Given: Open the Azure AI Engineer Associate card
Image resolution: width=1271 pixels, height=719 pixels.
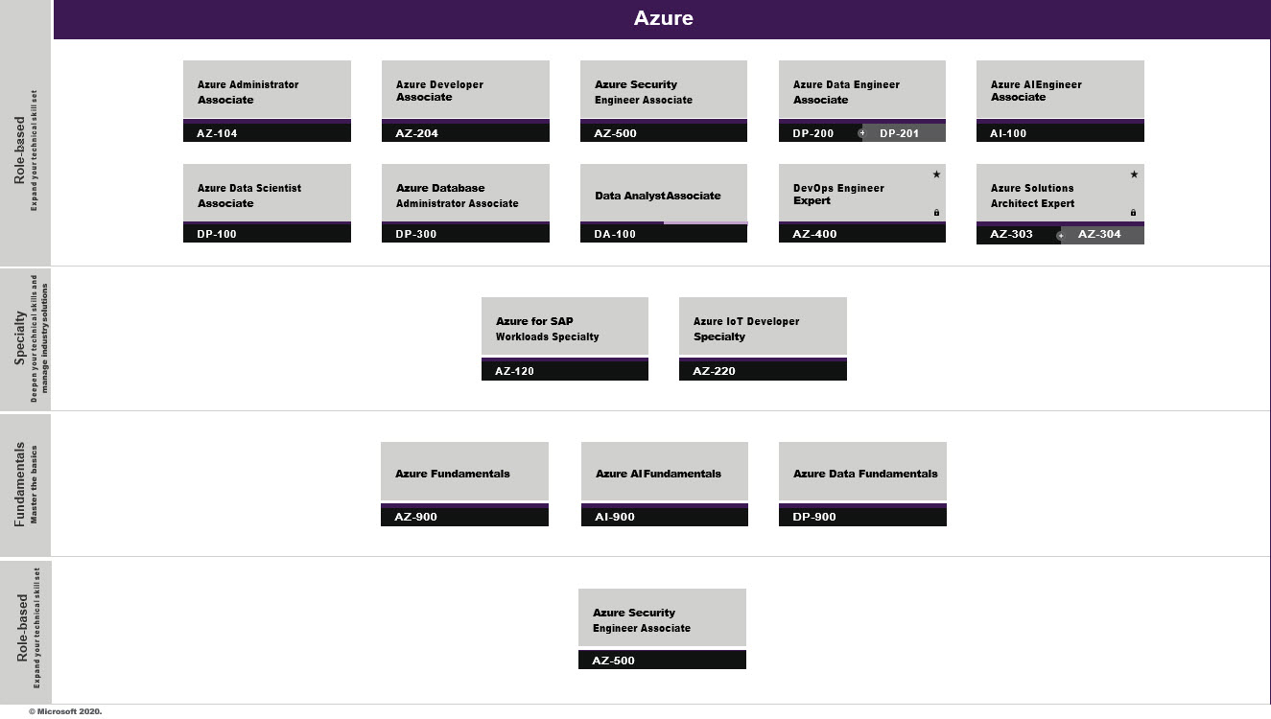Looking at the screenshot, I should tap(1060, 91).
